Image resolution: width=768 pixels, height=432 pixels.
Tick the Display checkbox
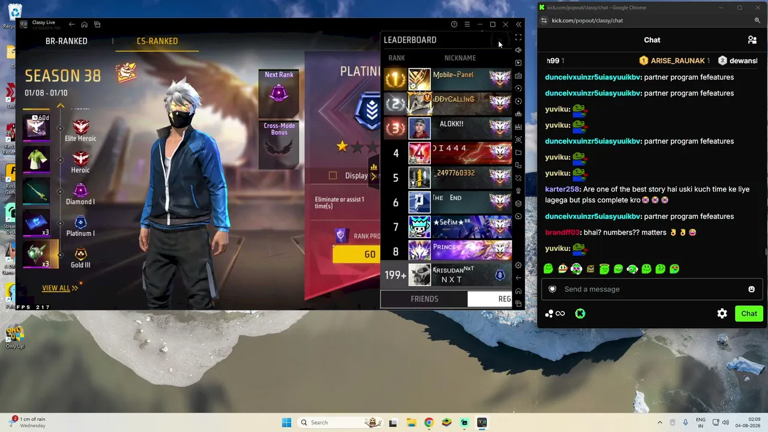(x=333, y=176)
